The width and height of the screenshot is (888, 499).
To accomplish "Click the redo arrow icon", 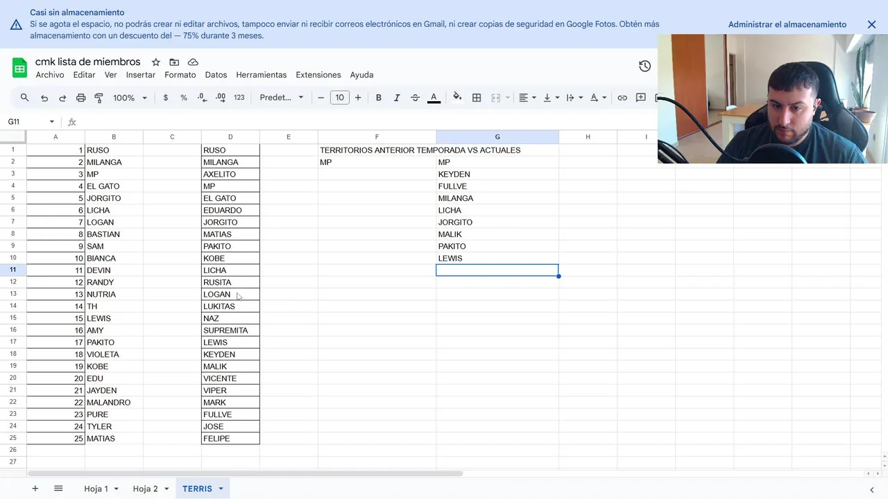I will click(x=62, y=98).
